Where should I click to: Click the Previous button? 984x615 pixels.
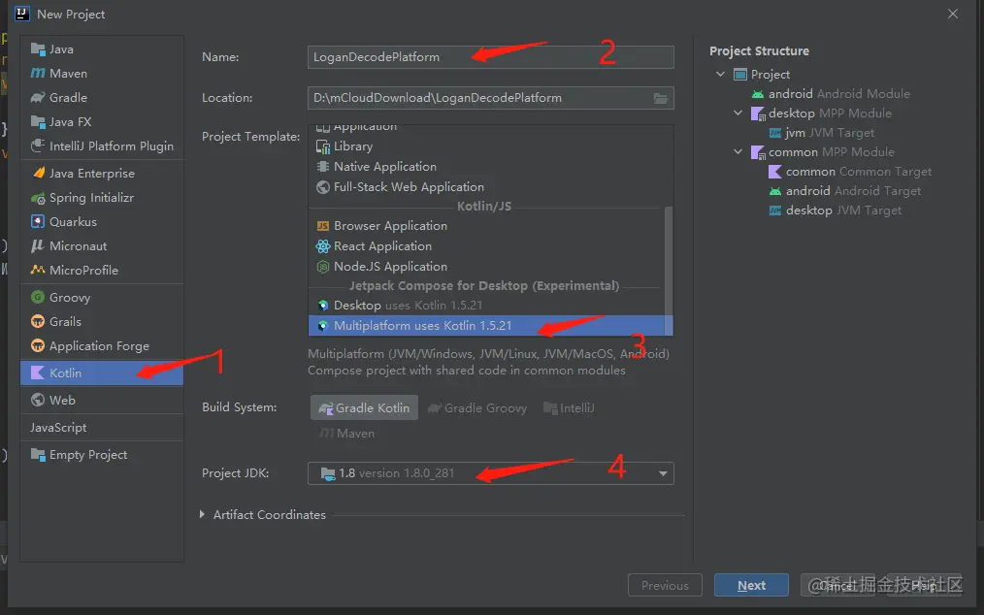pos(665,585)
